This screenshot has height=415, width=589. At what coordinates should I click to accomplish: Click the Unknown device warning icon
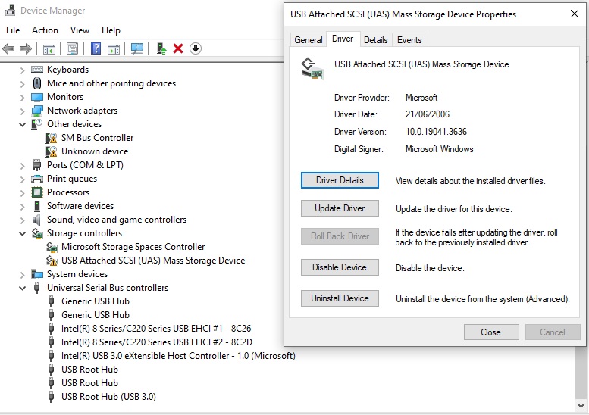point(51,151)
